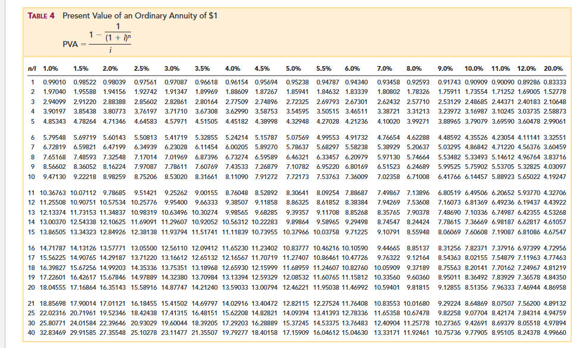Select the '1.0%' column header

(50, 68)
